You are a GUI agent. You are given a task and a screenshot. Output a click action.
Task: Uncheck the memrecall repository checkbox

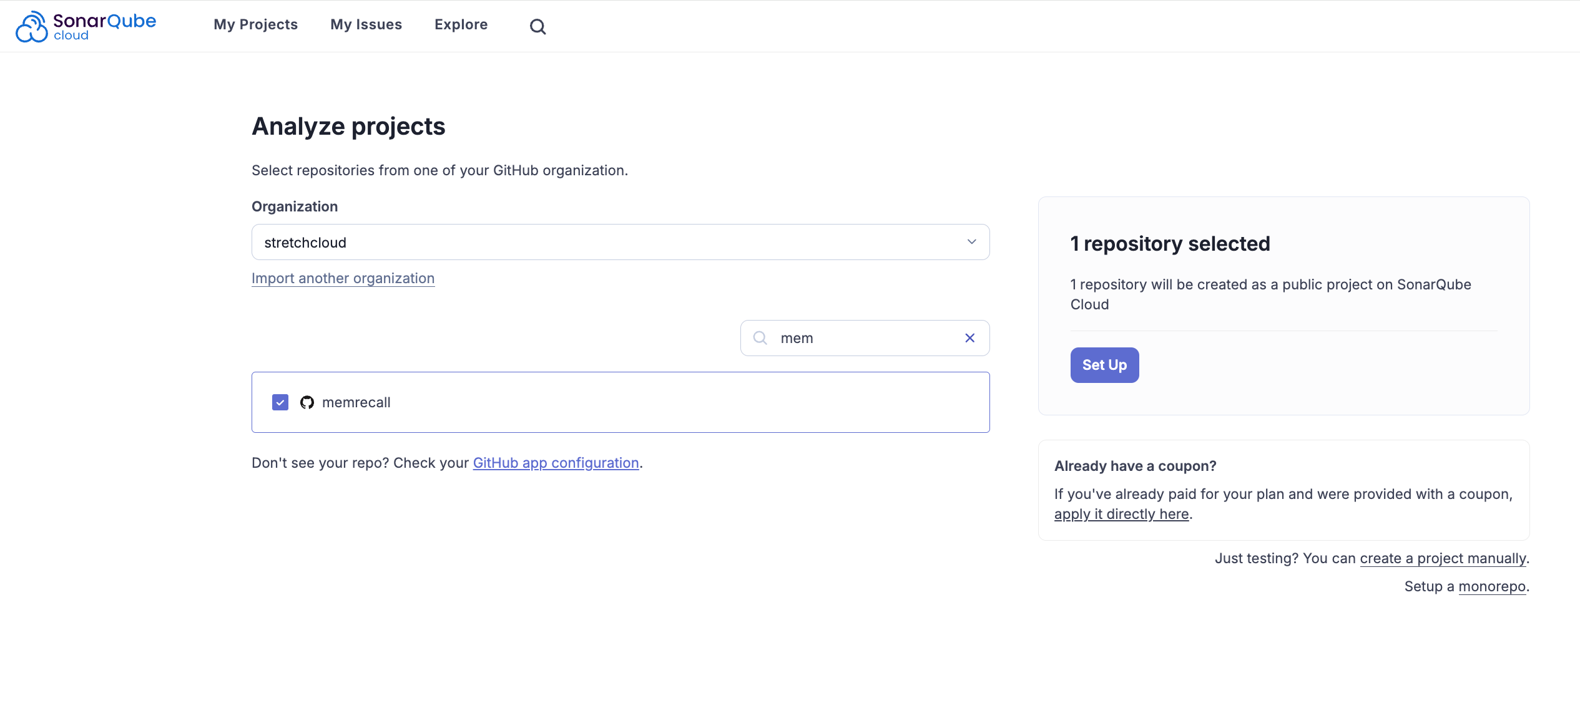[x=280, y=402]
